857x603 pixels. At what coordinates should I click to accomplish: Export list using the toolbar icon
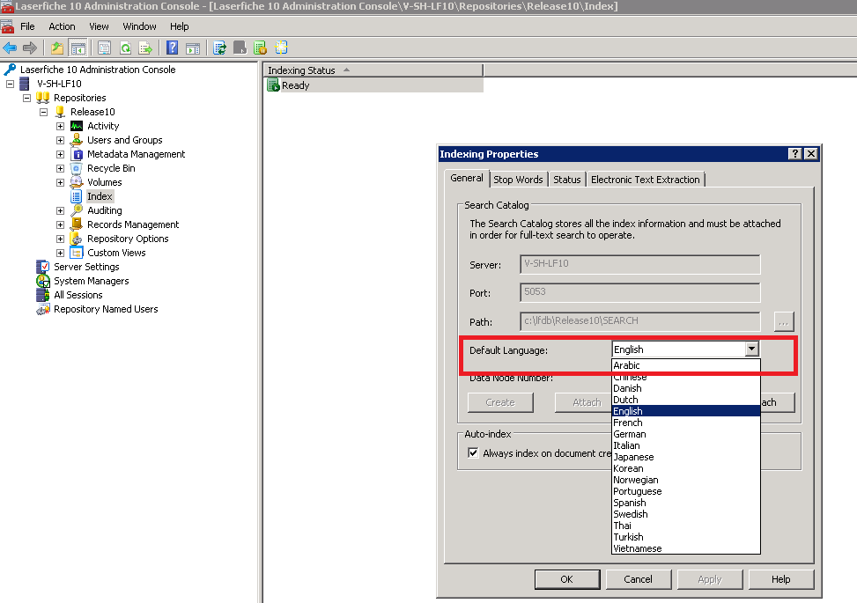(x=145, y=48)
